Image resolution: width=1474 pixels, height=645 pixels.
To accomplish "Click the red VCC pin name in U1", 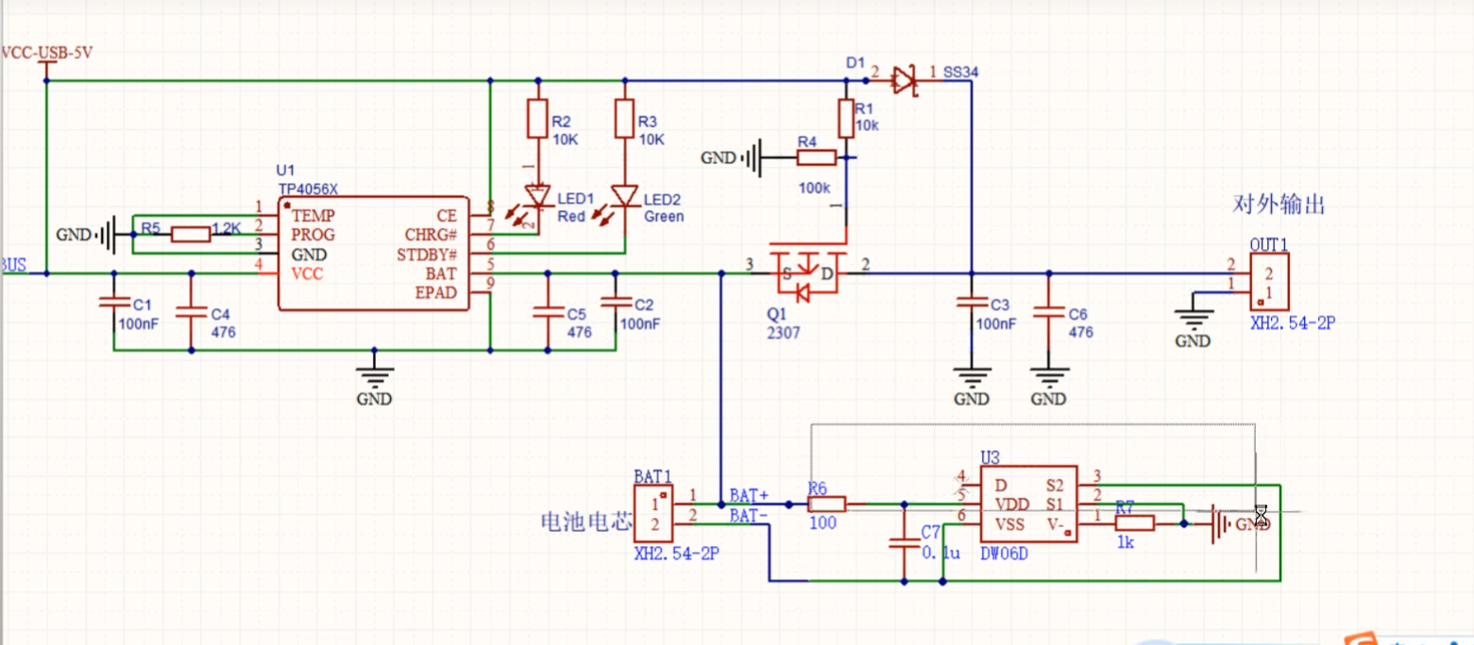I will tap(307, 273).
